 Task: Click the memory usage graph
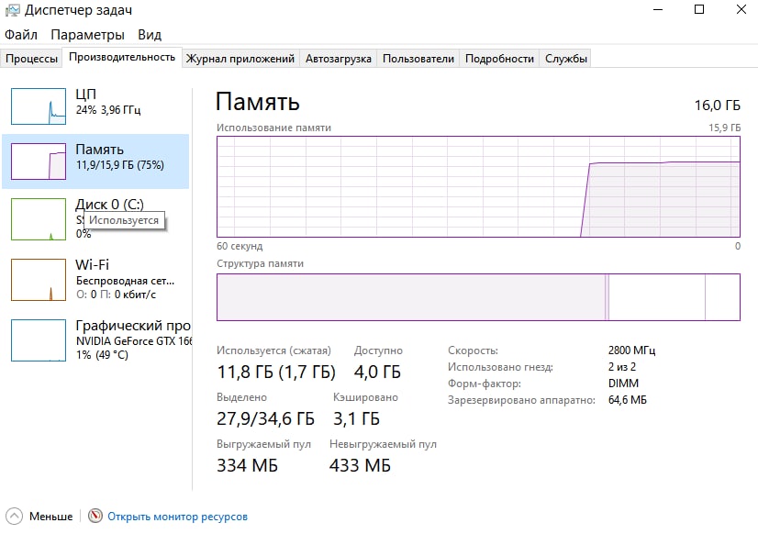(x=478, y=186)
